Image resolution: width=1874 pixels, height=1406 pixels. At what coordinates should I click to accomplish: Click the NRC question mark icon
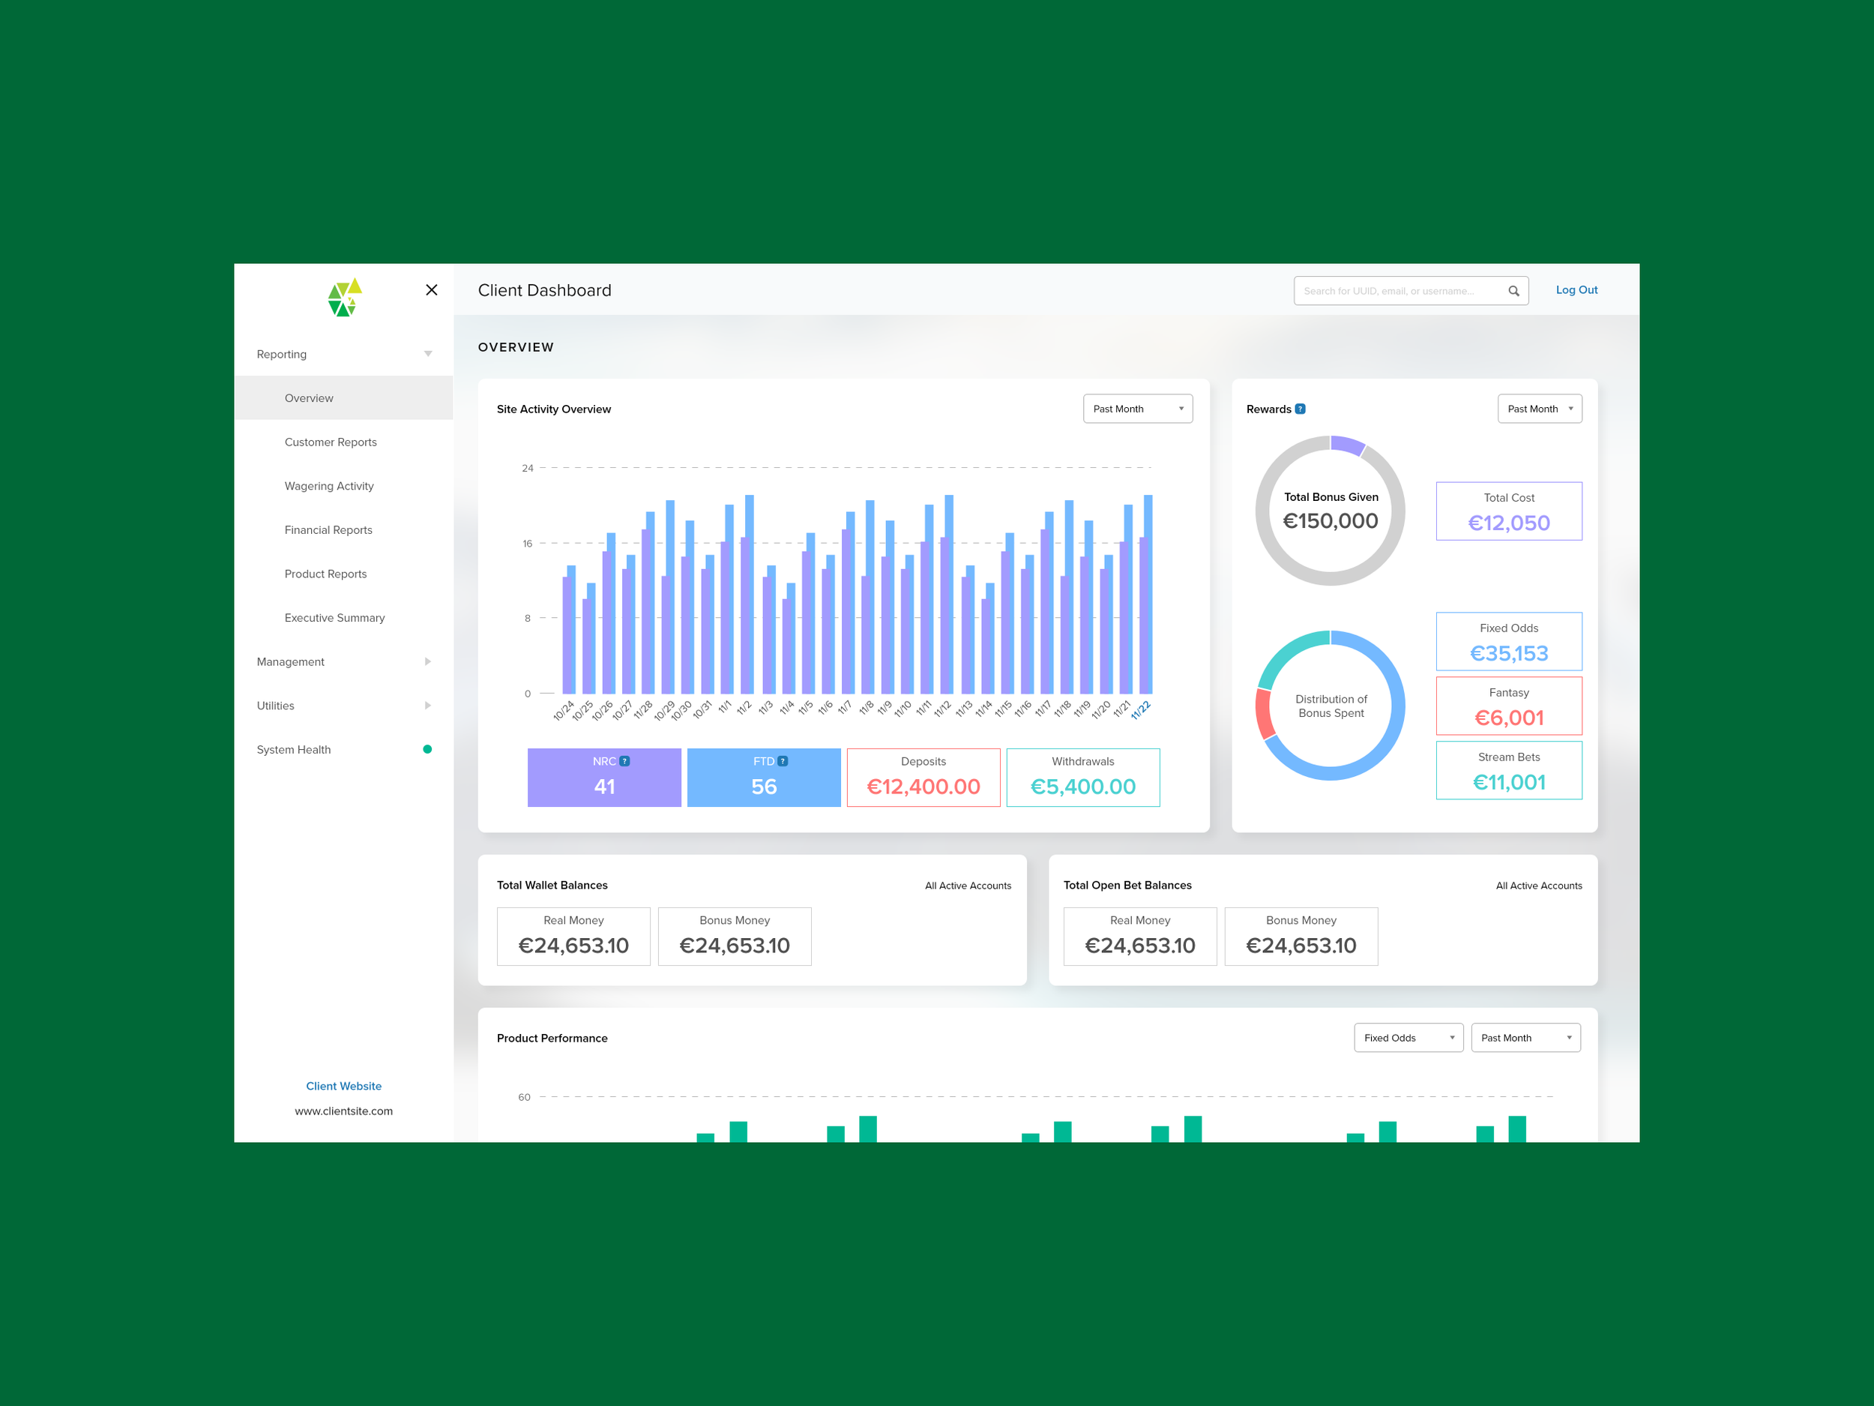coord(624,761)
